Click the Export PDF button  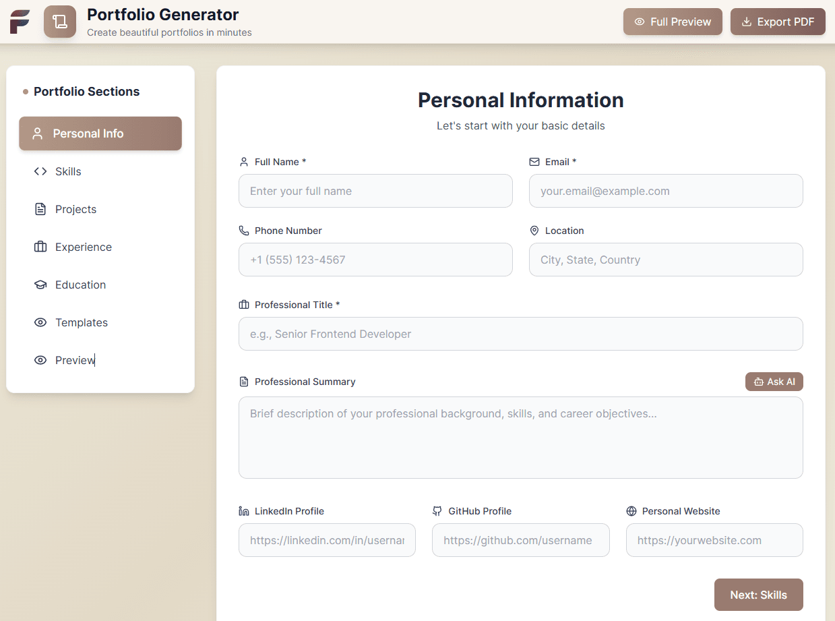click(x=778, y=22)
